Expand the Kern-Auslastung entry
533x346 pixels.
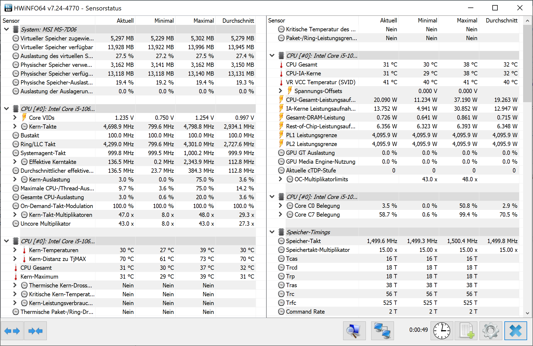tap(15, 179)
